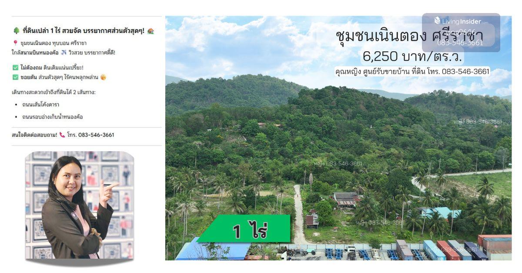Click the house emoji ending the title
522x273 pixels.
click(151, 31)
